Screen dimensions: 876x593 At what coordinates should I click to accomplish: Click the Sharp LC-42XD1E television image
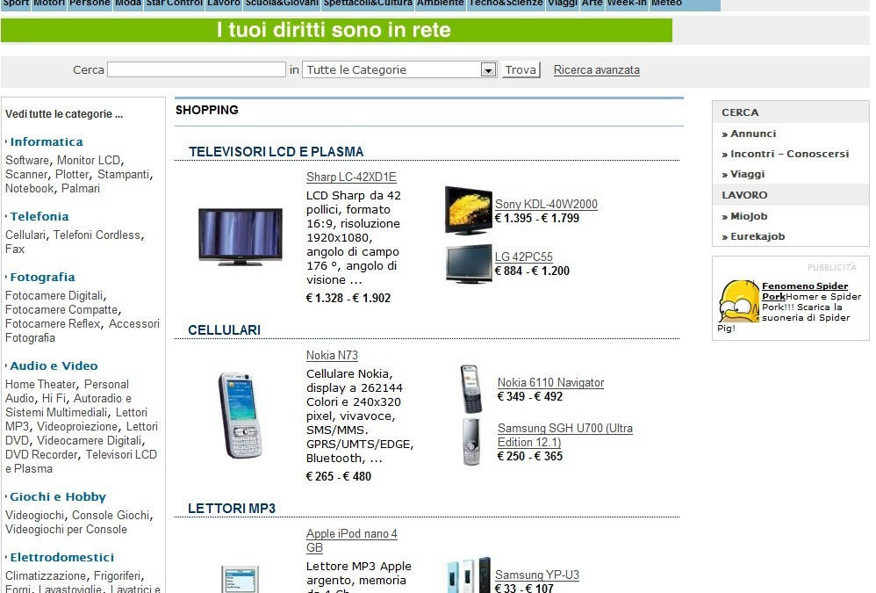(x=240, y=235)
